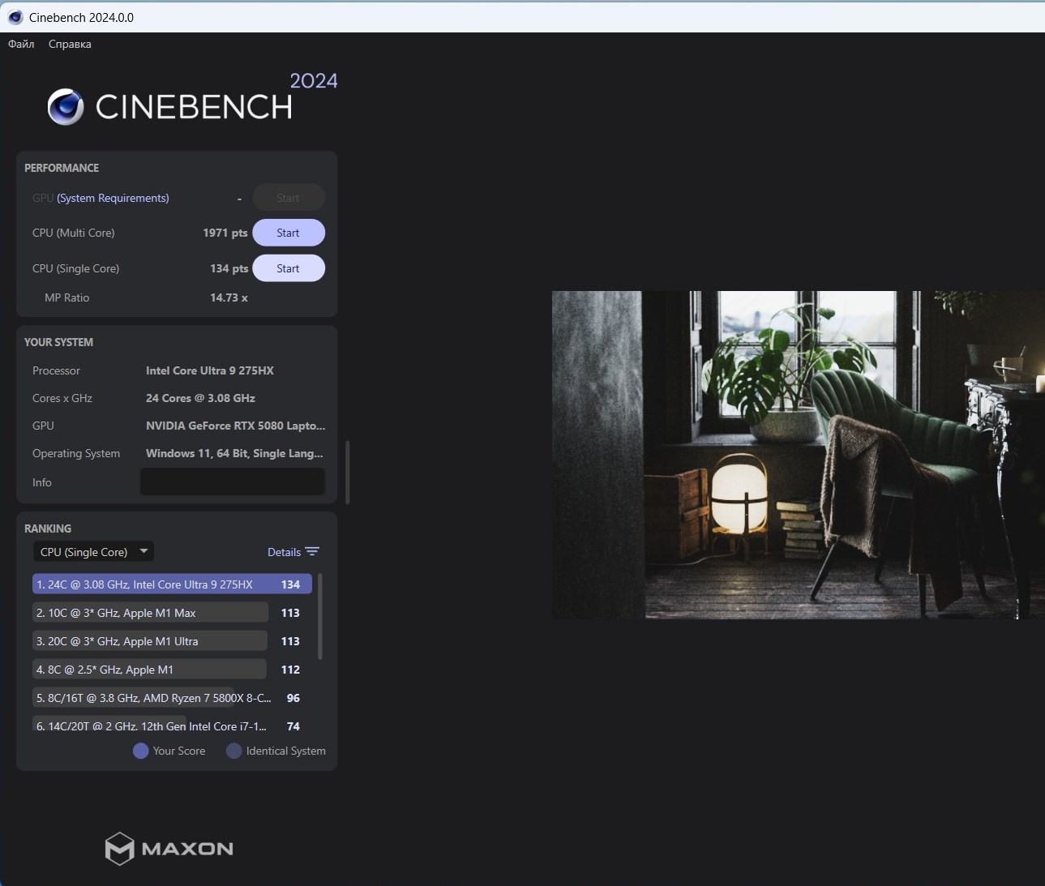Open the Файл menu
Image resolution: width=1045 pixels, height=886 pixels.
pyautogui.click(x=21, y=44)
